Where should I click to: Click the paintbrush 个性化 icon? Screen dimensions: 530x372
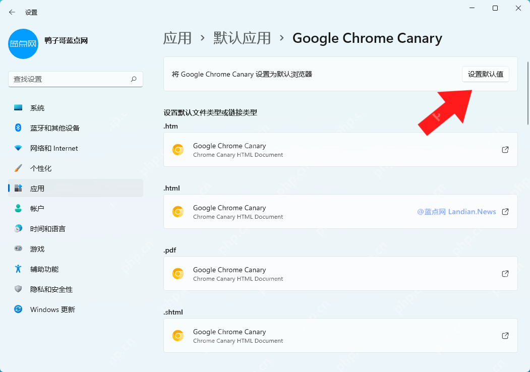tap(18, 168)
